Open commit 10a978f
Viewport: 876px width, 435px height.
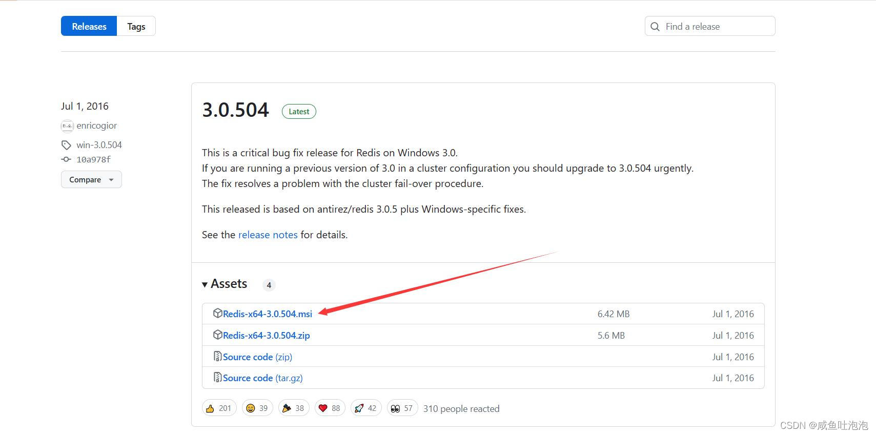pyautogui.click(x=93, y=159)
